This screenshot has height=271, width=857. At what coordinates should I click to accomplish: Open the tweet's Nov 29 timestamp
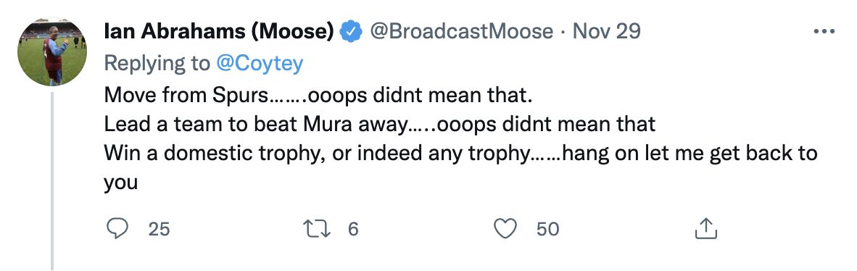coord(607,32)
